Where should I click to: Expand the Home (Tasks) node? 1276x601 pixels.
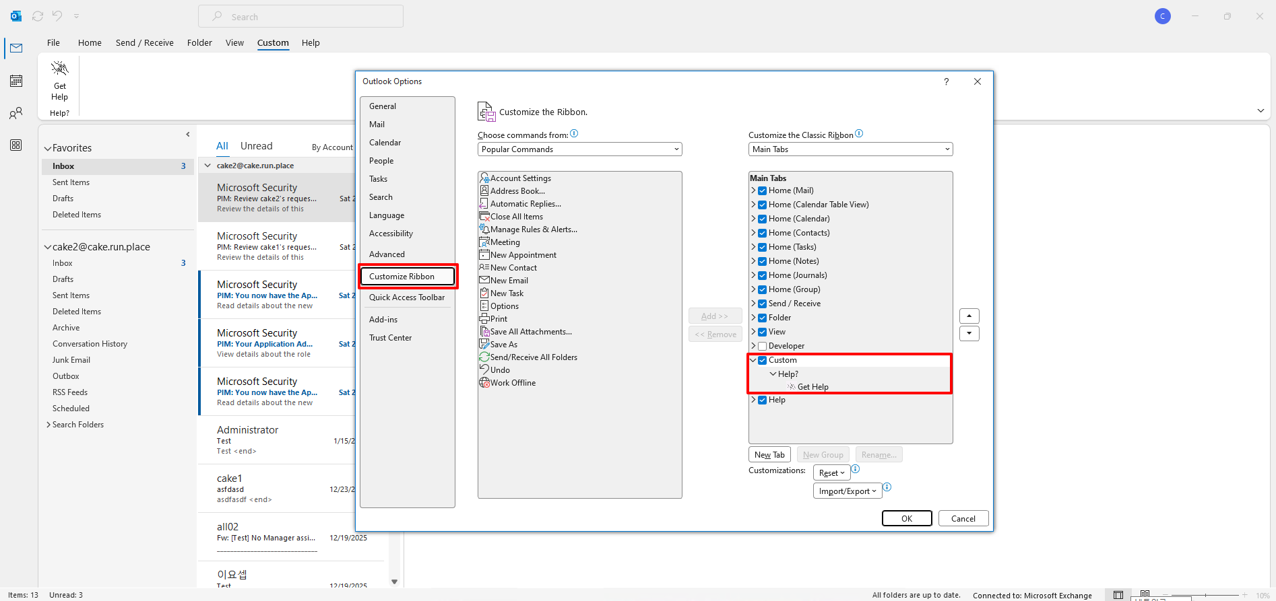[753, 247]
